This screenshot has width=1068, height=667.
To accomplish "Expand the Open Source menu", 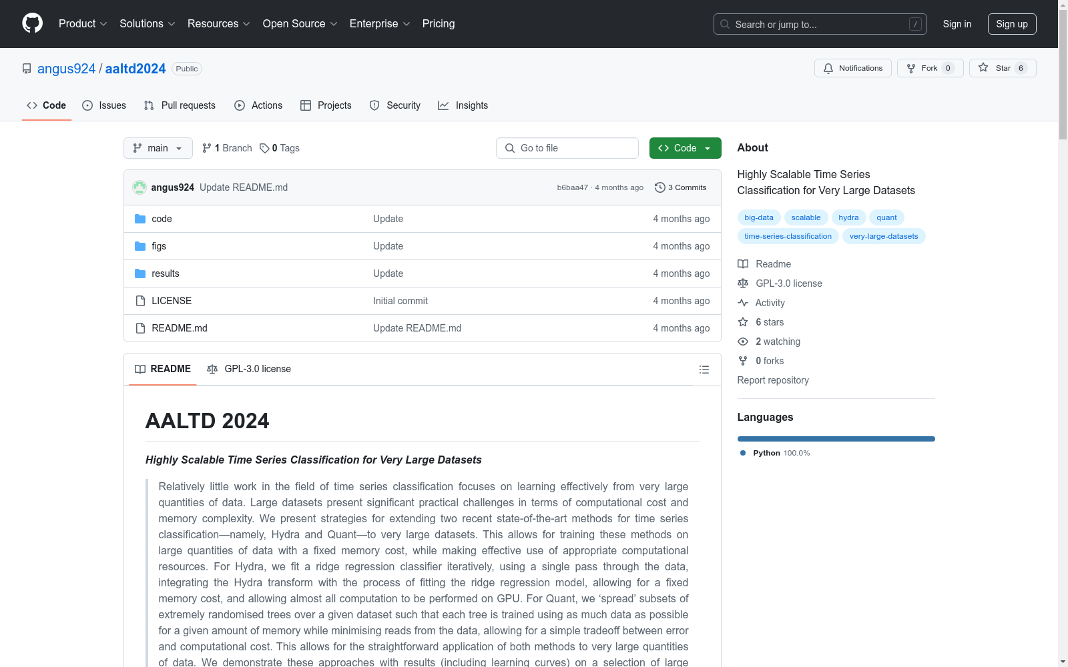I will [x=300, y=23].
